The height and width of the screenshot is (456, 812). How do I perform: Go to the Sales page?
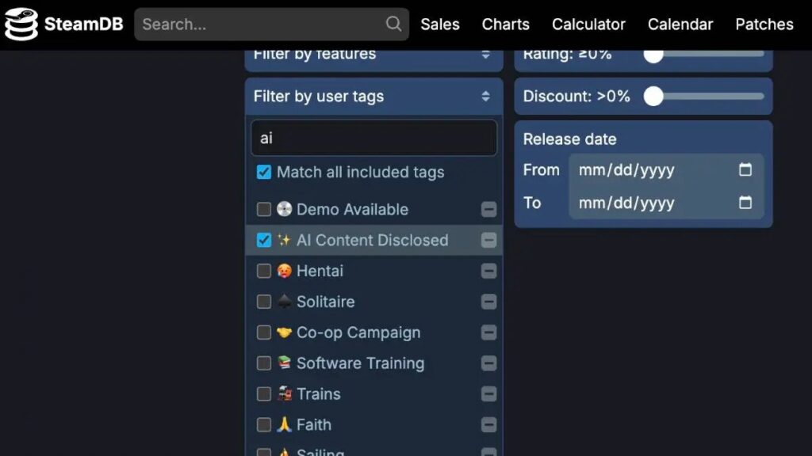[440, 25]
